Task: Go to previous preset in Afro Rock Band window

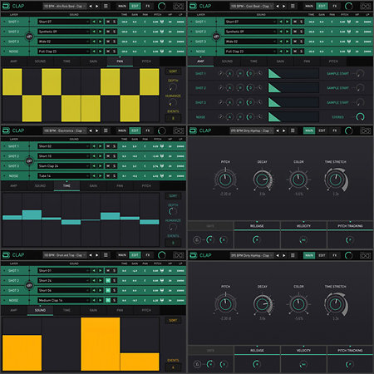Action: click(91, 6)
